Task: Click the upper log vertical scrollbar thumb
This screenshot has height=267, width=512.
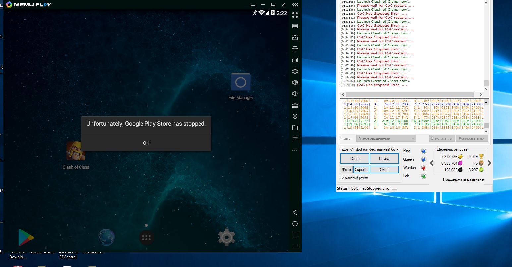Action: [x=486, y=83]
